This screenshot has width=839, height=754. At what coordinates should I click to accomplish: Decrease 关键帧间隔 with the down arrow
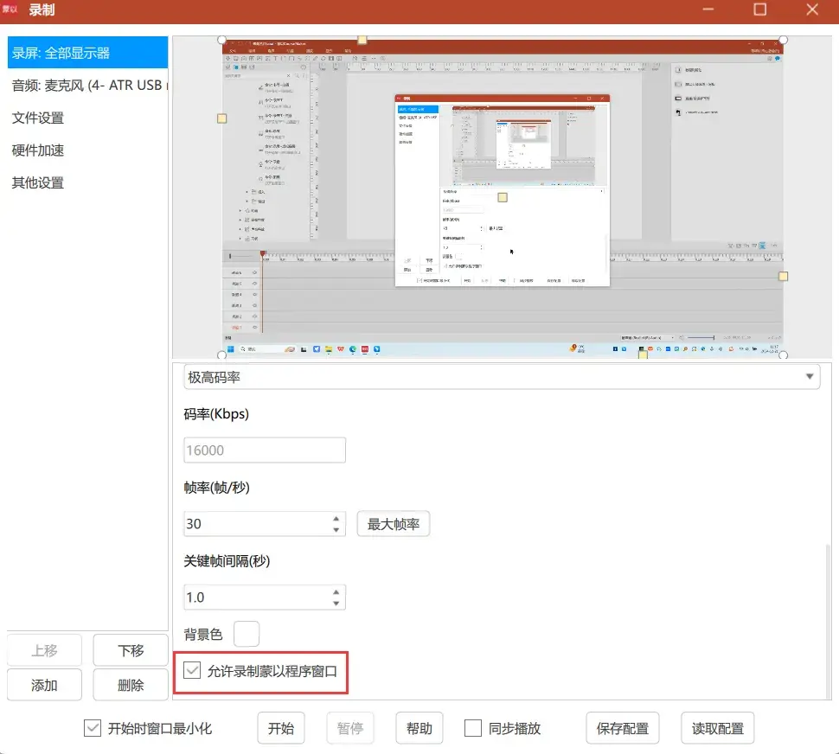[x=336, y=604]
